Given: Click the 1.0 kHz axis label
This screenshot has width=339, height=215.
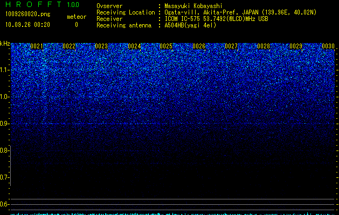Looking at the screenshot, I should [x=4, y=97].
